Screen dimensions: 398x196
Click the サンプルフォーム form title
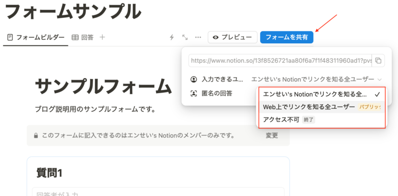[103, 86]
